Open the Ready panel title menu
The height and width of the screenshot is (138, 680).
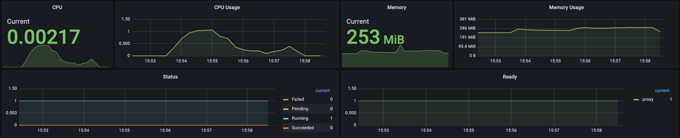click(510, 77)
